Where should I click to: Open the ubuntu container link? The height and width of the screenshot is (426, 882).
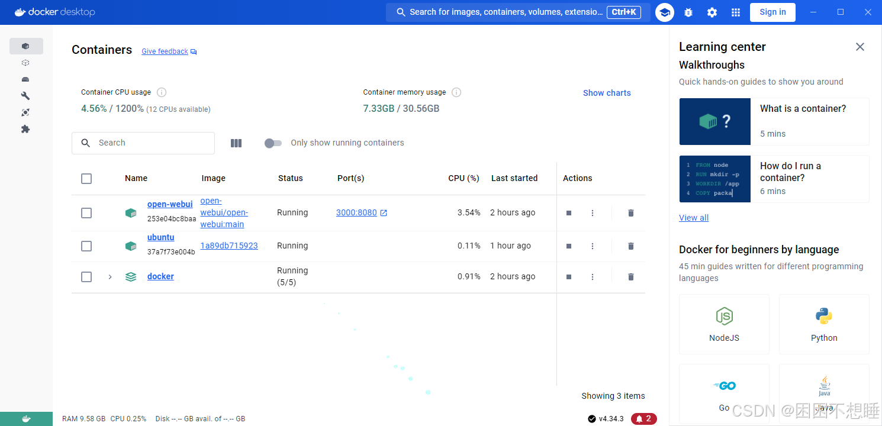click(161, 237)
